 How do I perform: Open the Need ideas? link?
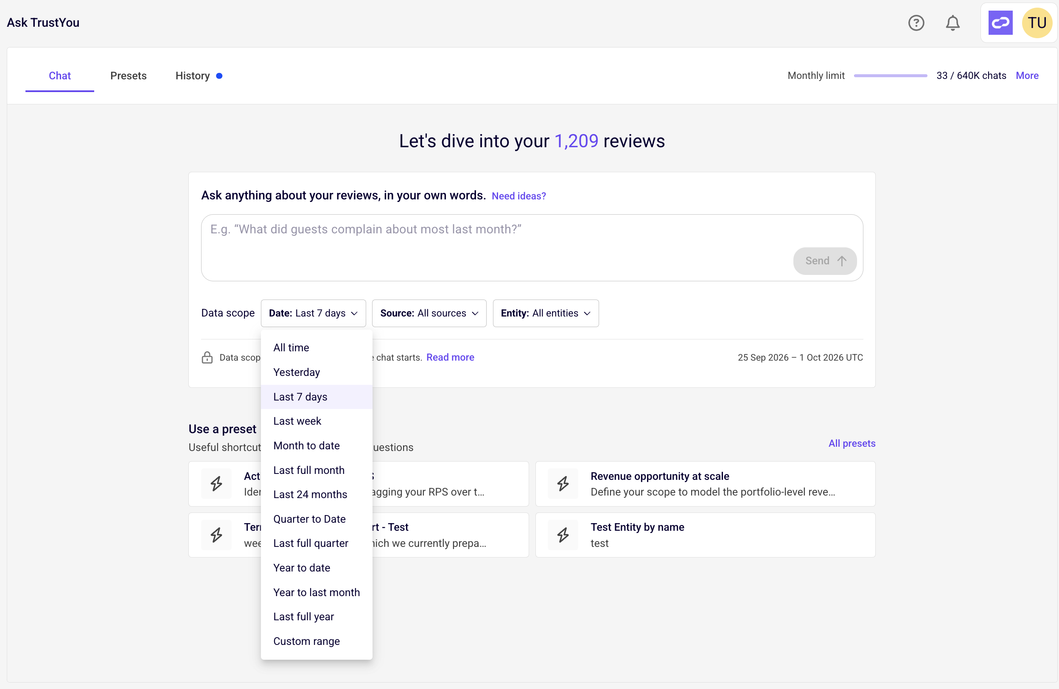click(519, 196)
